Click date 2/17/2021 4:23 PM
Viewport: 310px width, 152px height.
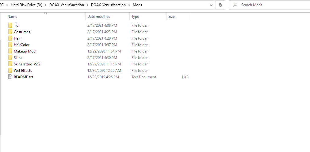click(x=102, y=32)
